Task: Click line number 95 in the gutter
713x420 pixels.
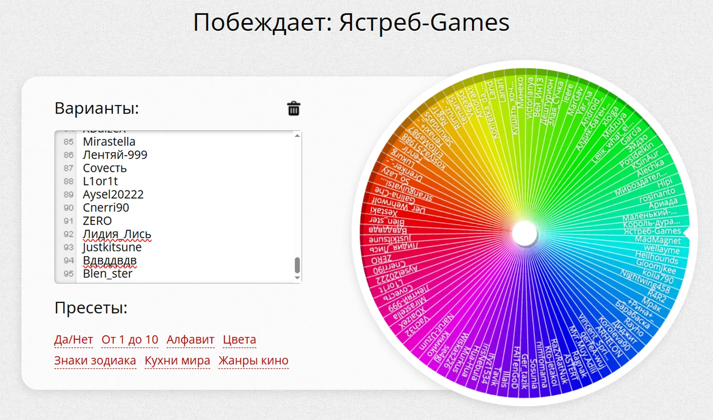Action: 69,274
